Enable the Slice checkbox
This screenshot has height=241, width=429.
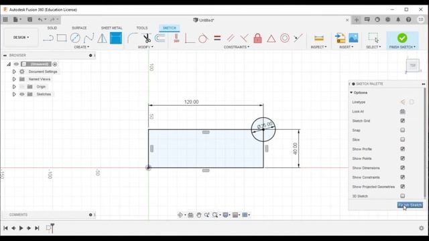point(402,140)
